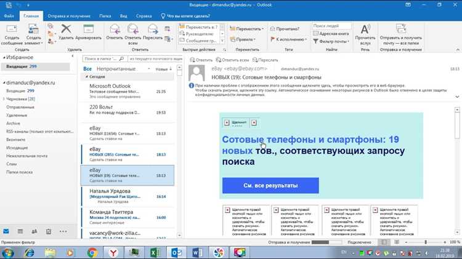Click the Переслать forward icon in ribbon

coord(153,29)
